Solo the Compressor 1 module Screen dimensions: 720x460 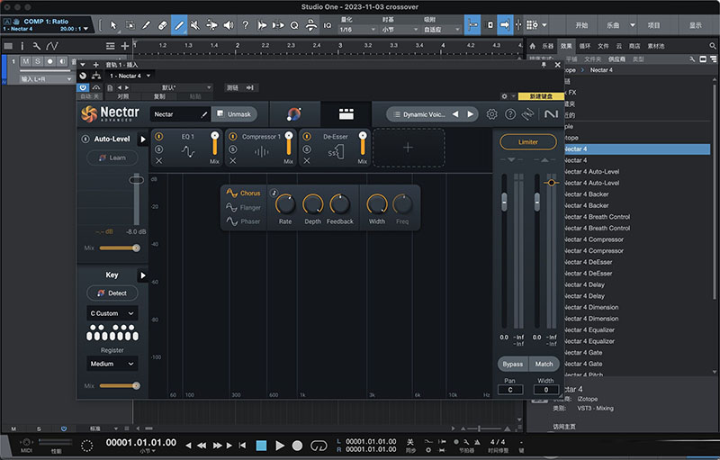click(x=233, y=149)
